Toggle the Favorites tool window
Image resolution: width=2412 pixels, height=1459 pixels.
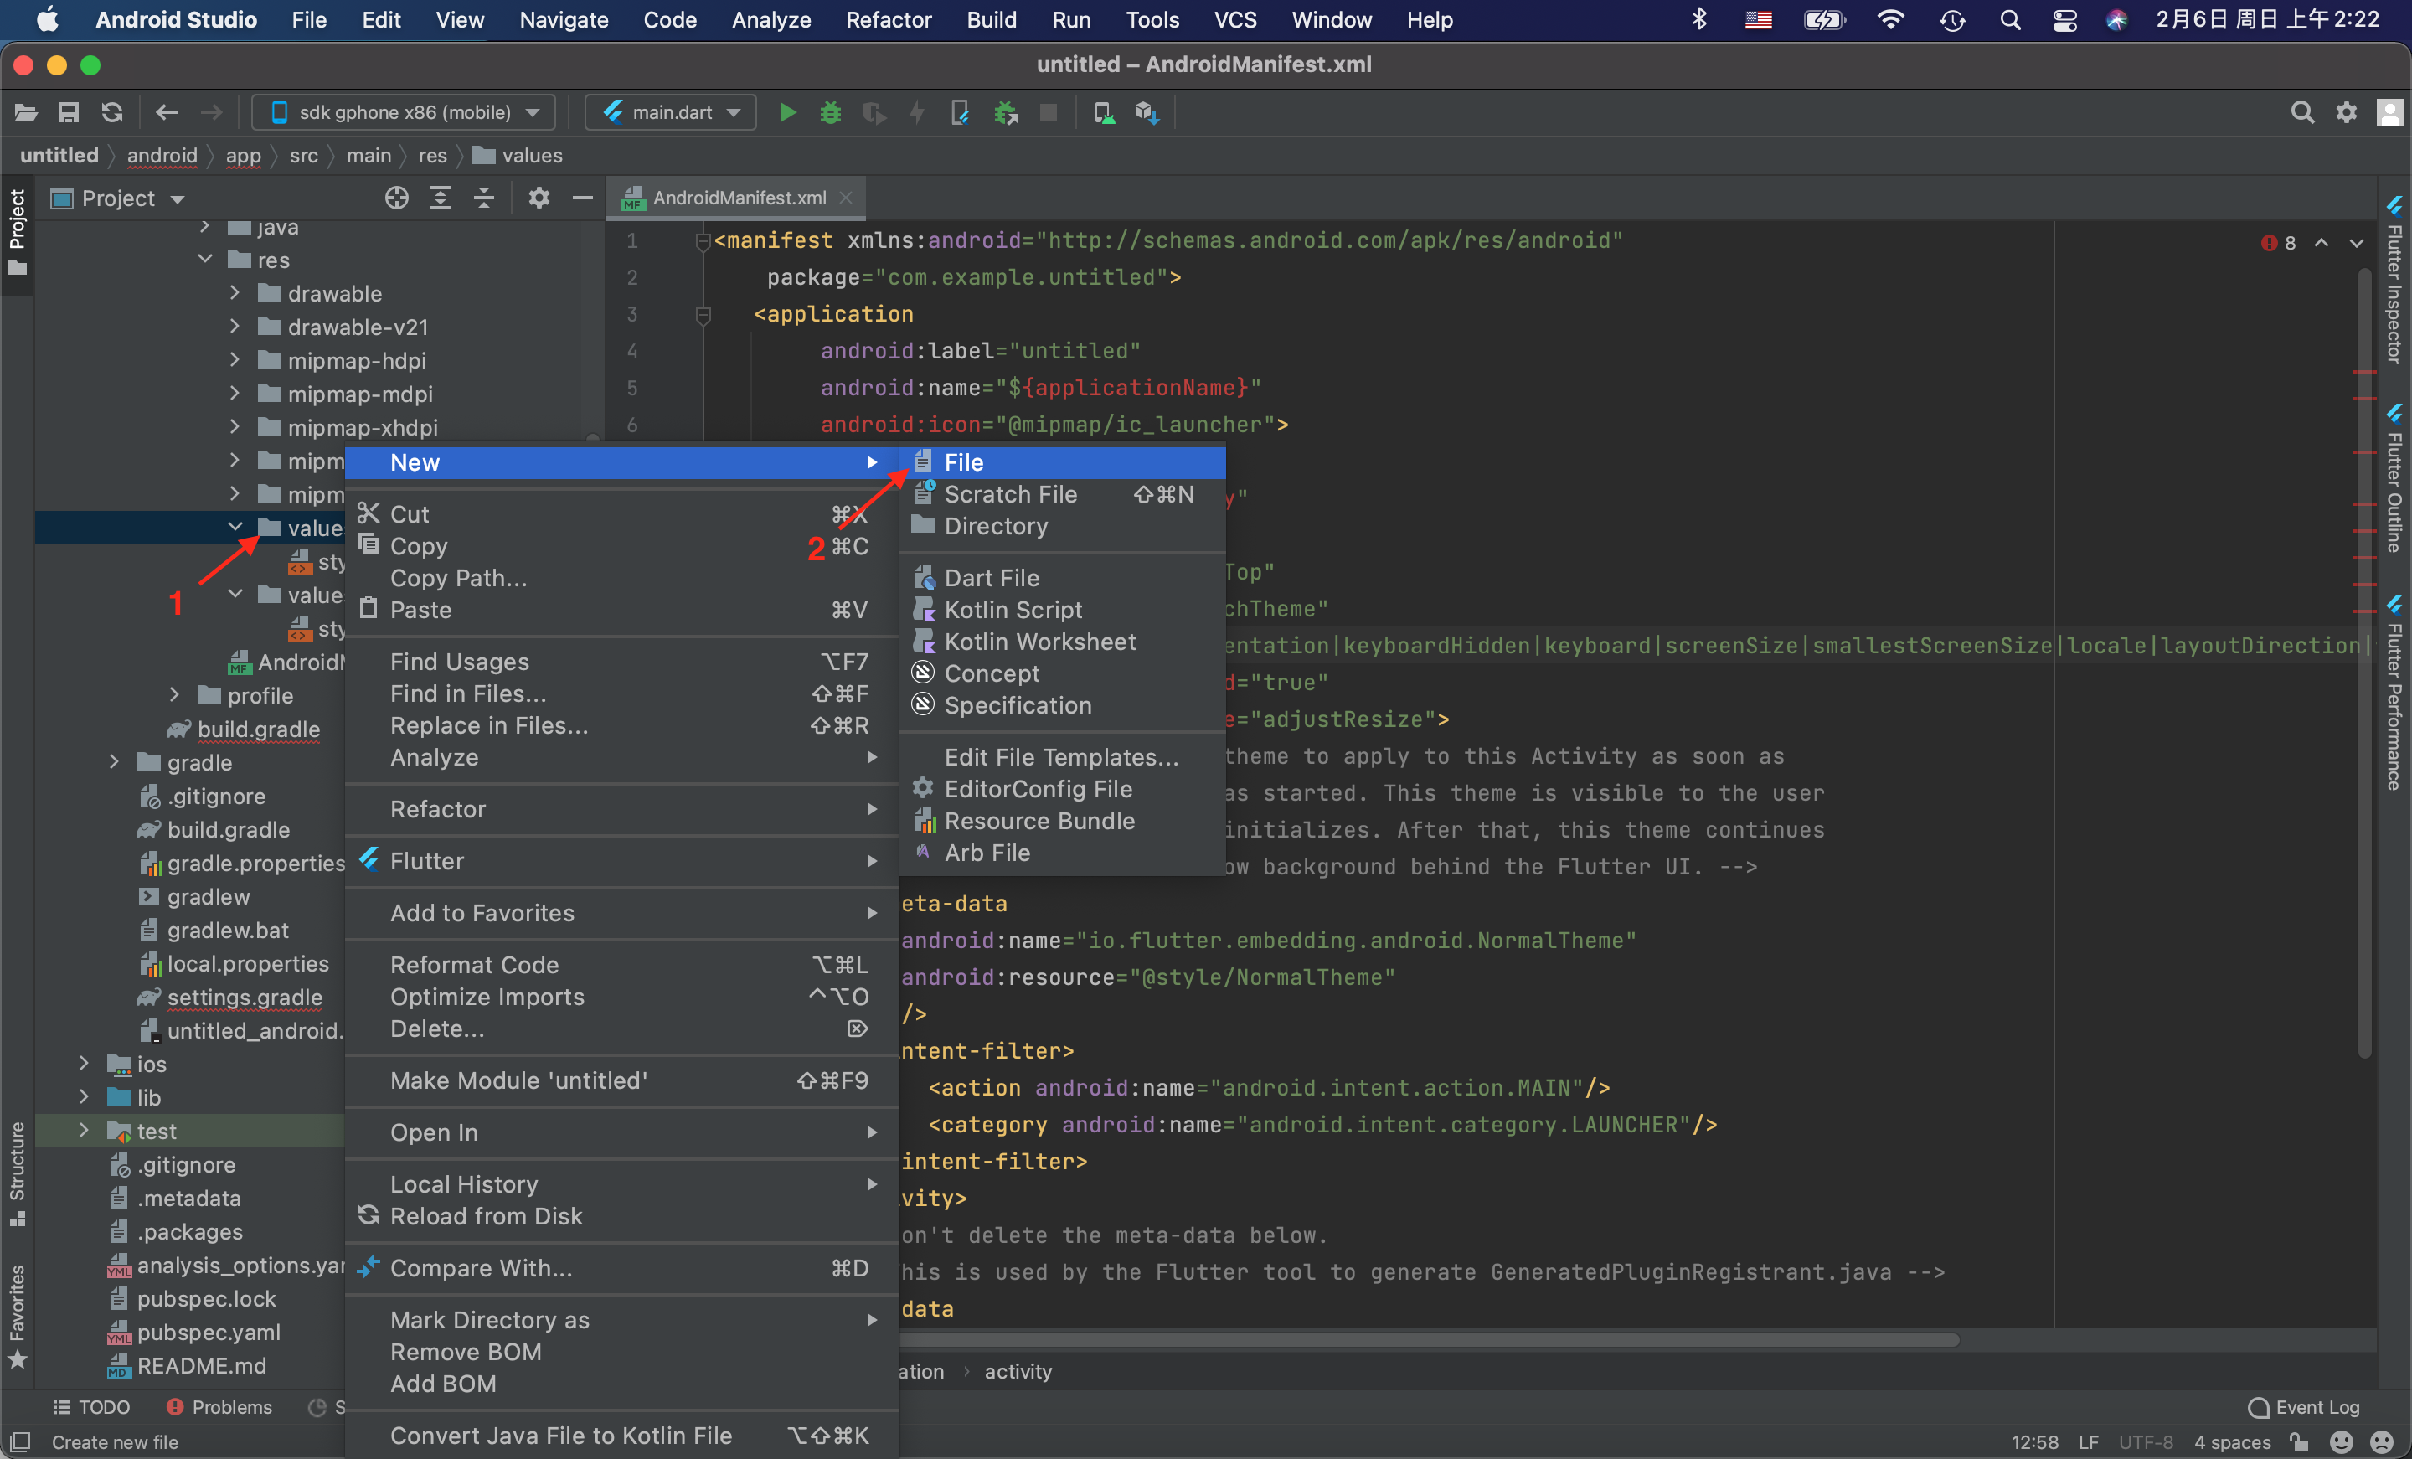[x=17, y=1315]
